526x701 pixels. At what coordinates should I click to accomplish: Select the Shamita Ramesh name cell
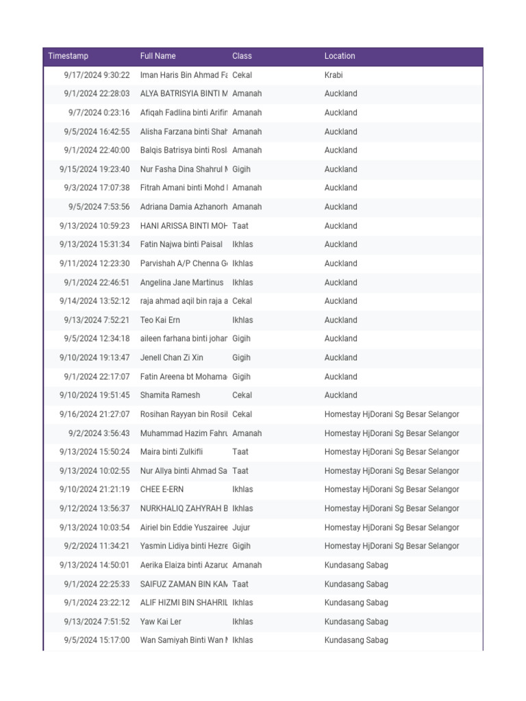pyautogui.click(x=170, y=395)
